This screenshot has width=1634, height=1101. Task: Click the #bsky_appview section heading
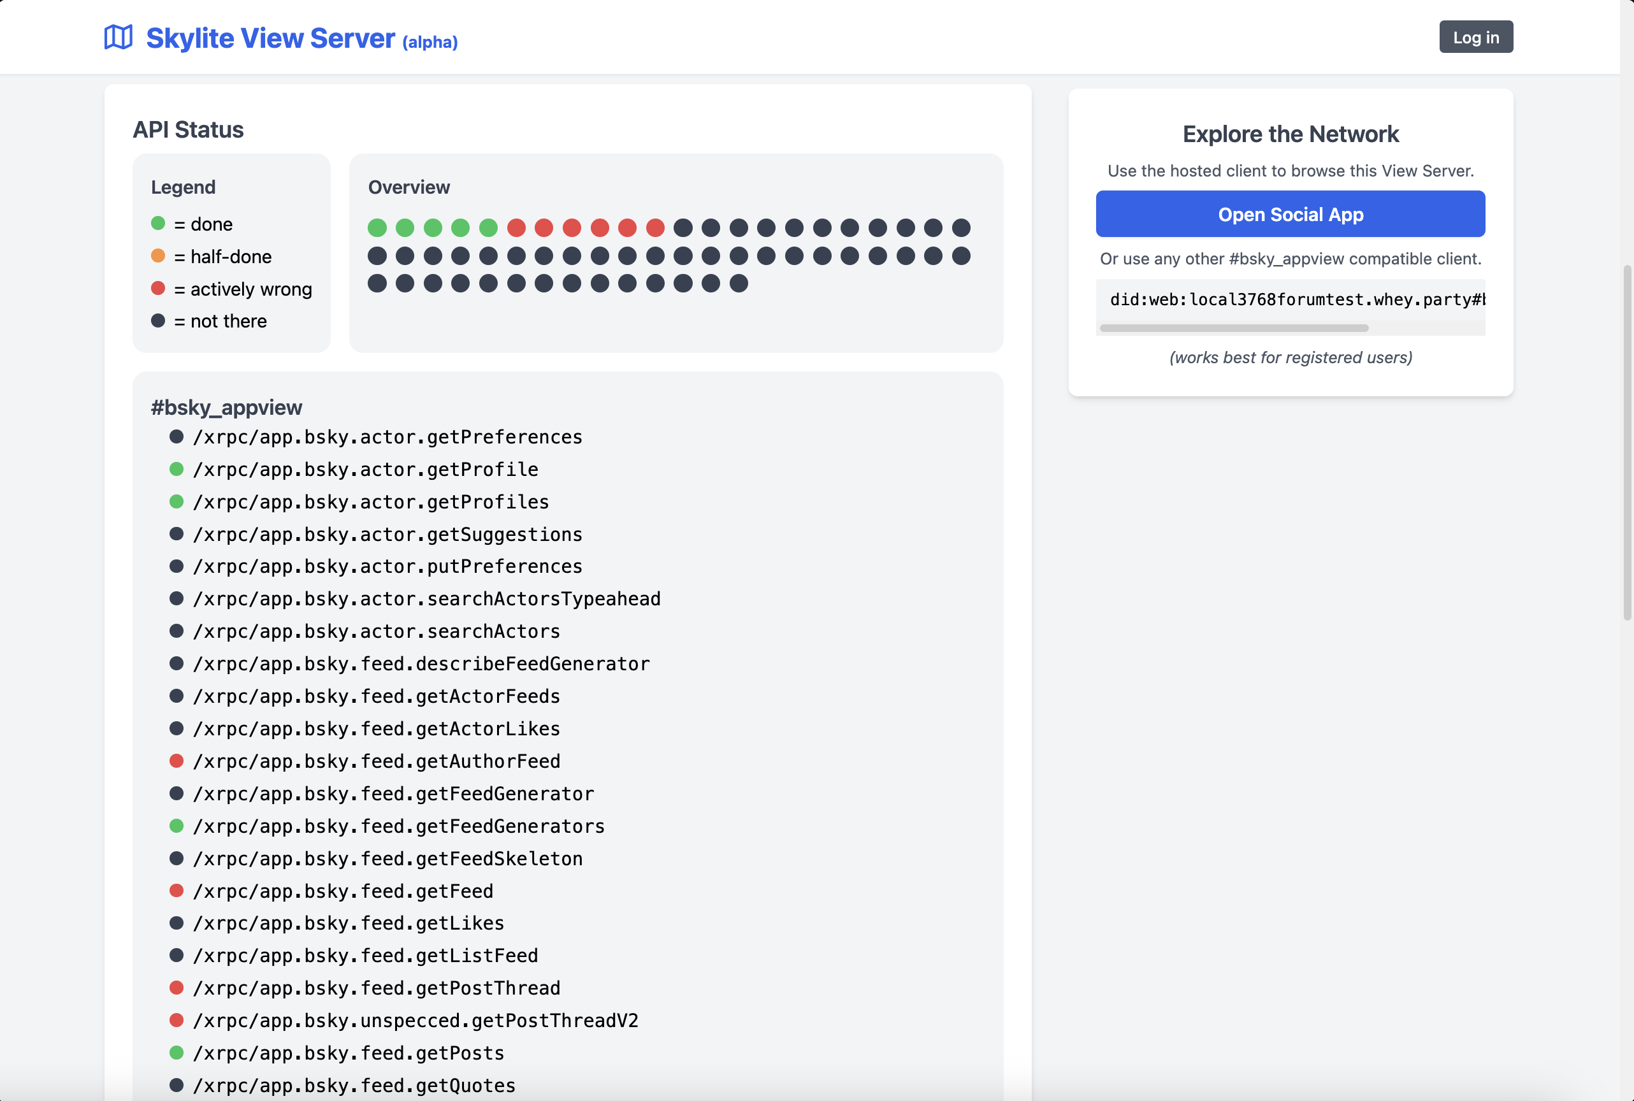pos(226,407)
